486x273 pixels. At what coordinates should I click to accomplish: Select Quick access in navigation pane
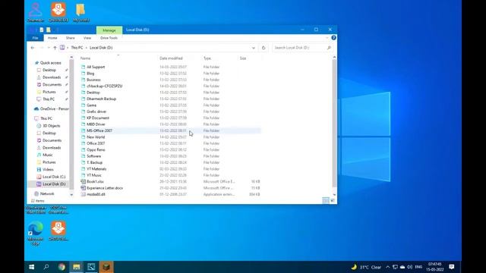click(x=51, y=63)
